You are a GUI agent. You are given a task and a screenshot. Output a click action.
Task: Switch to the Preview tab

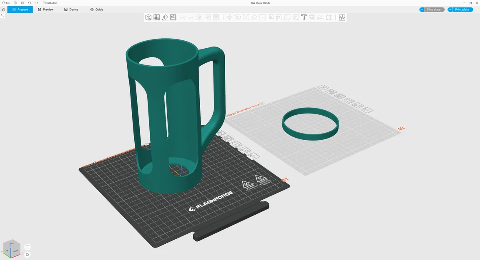pyautogui.click(x=45, y=10)
